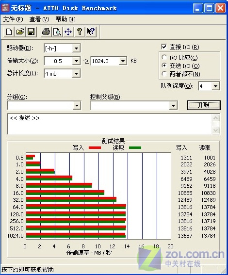Click the green 读取 legend swatch

click(135, 147)
